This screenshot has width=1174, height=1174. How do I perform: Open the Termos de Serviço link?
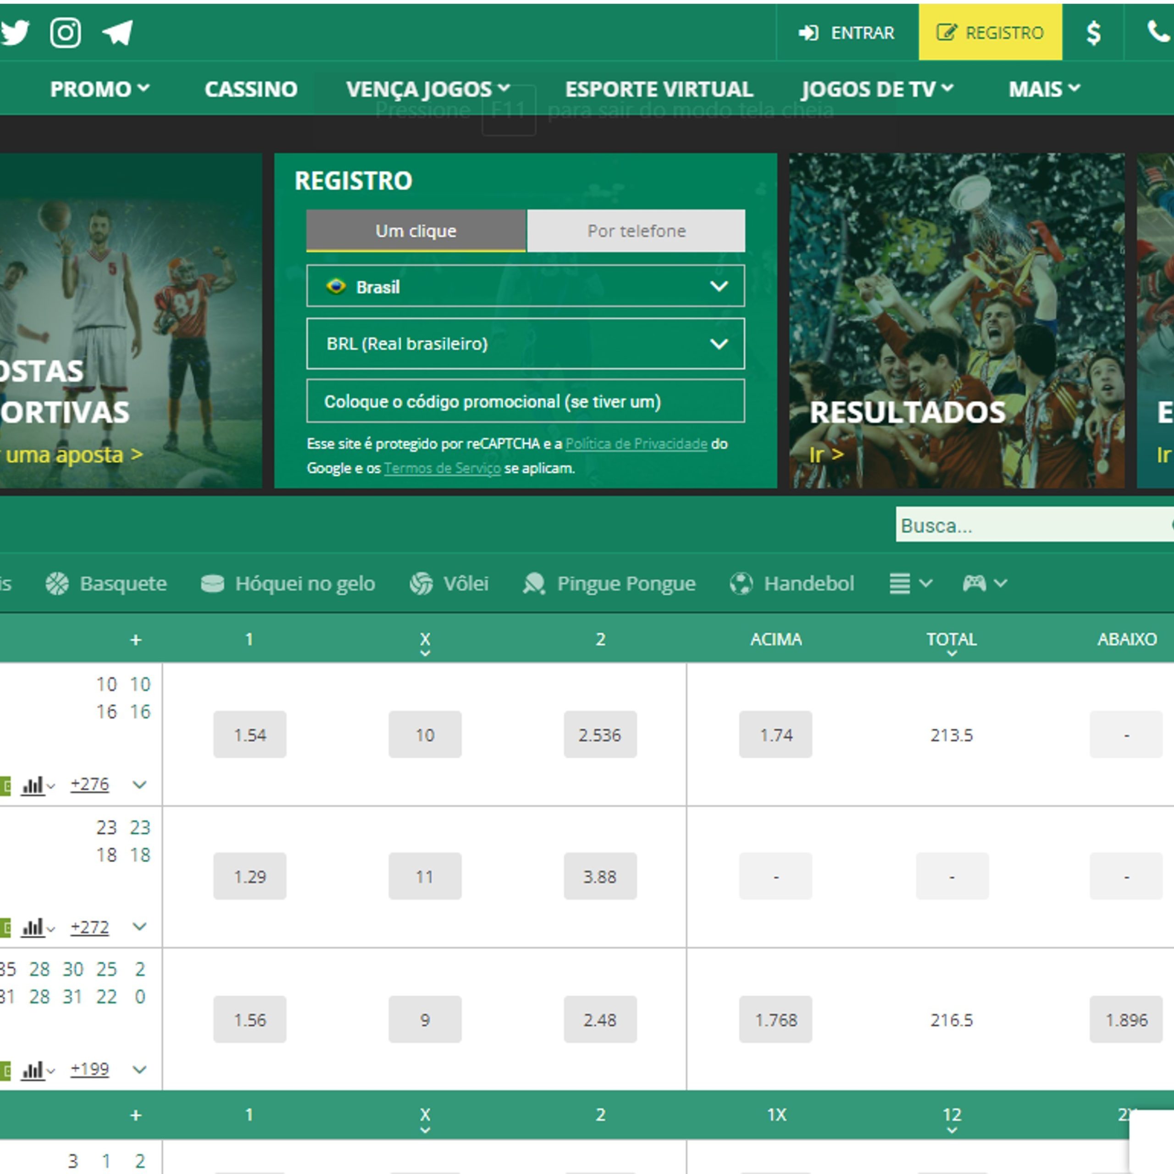tap(443, 468)
